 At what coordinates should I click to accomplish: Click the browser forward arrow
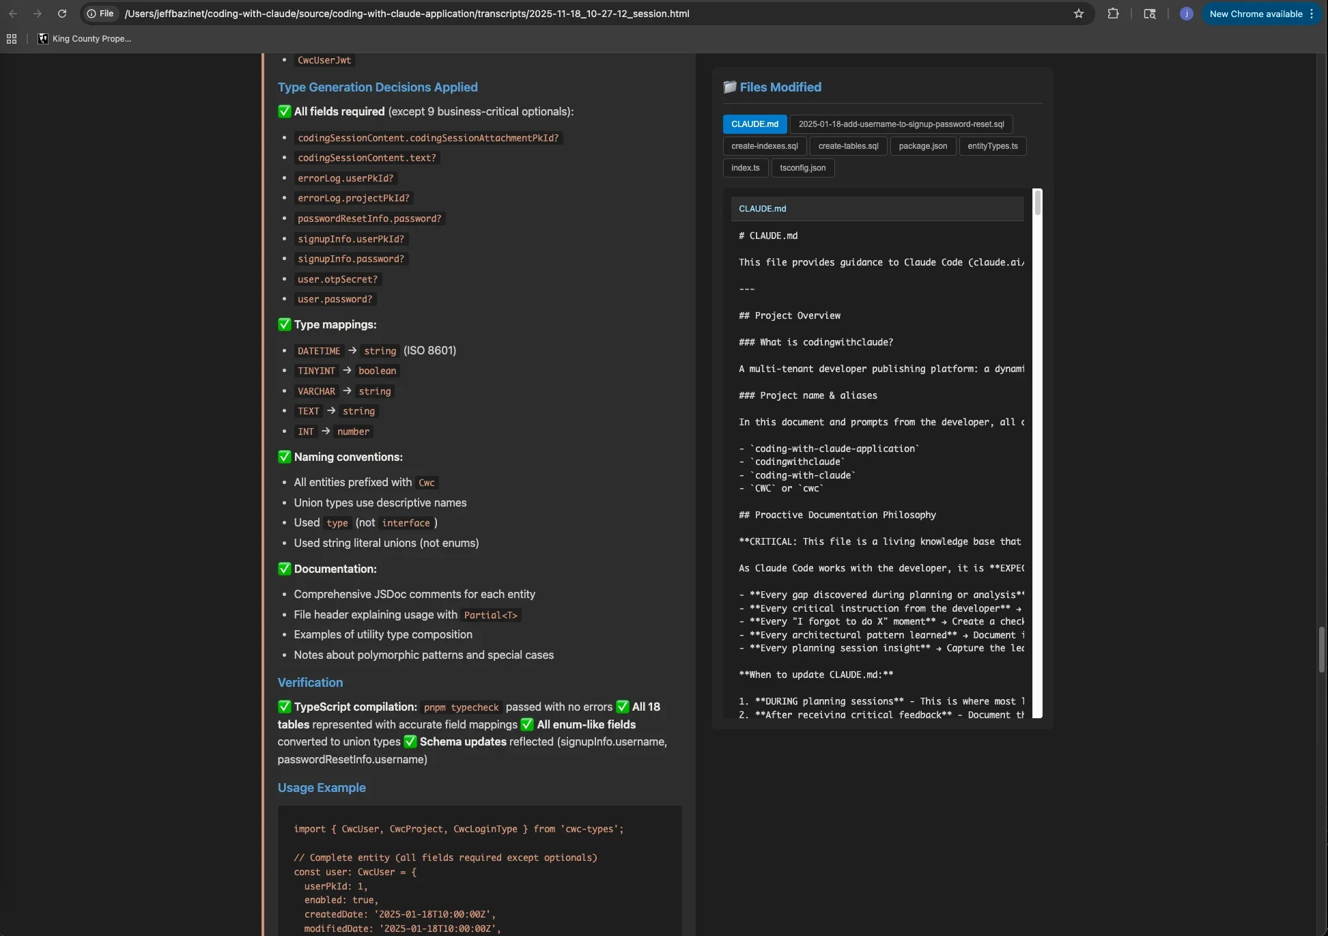tap(38, 14)
